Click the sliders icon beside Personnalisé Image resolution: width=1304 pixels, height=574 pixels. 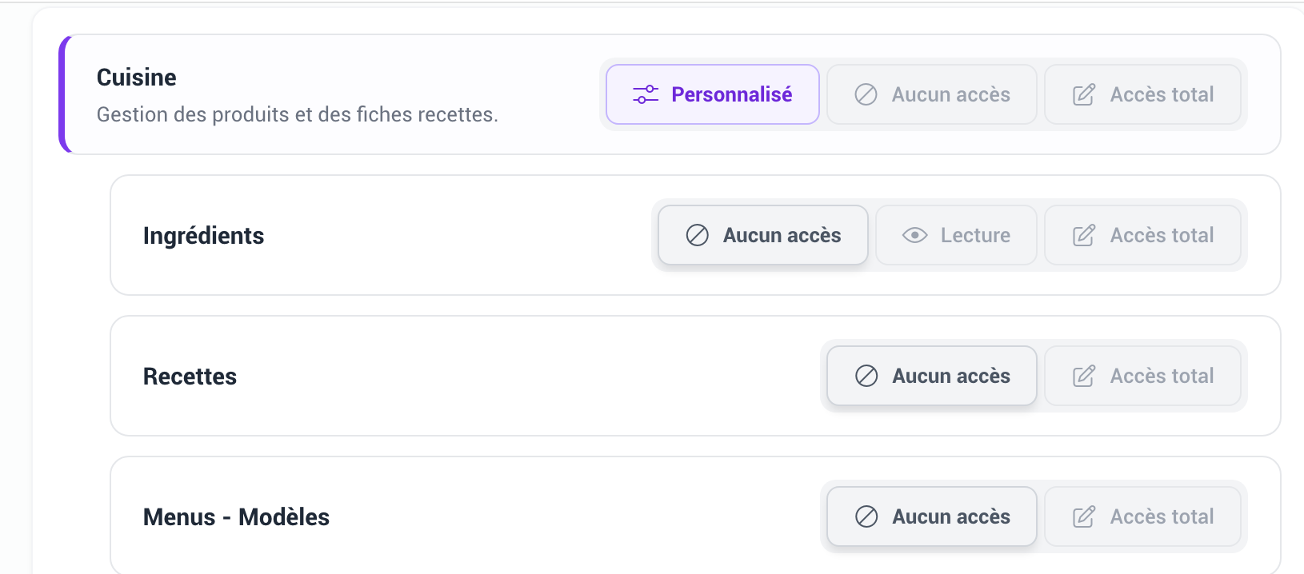pyautogui.click(x=646, y=94)
